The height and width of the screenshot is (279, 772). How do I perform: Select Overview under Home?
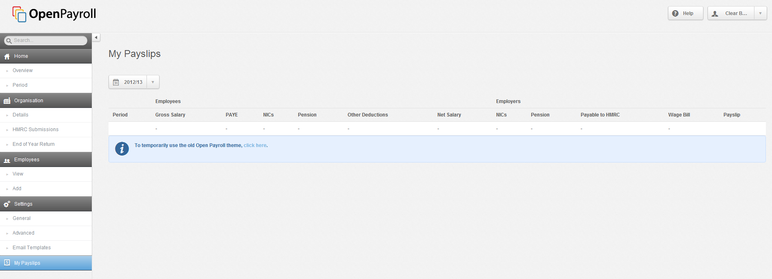[22, 70]
